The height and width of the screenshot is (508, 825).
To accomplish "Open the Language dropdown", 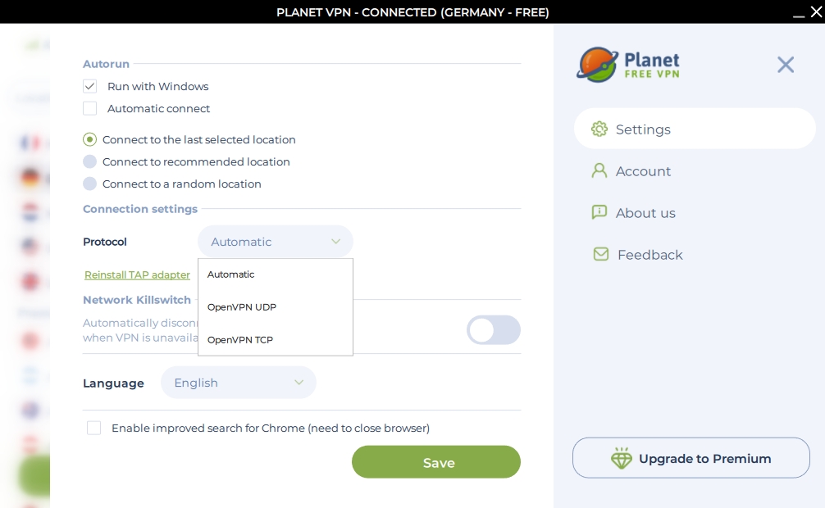I will [239, 383].
